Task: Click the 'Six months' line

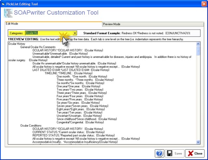Action: [81, 83]
